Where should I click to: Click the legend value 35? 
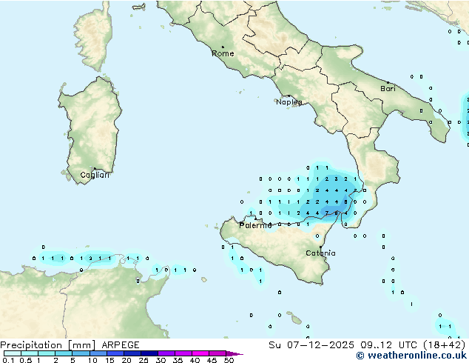coord(178,360)
